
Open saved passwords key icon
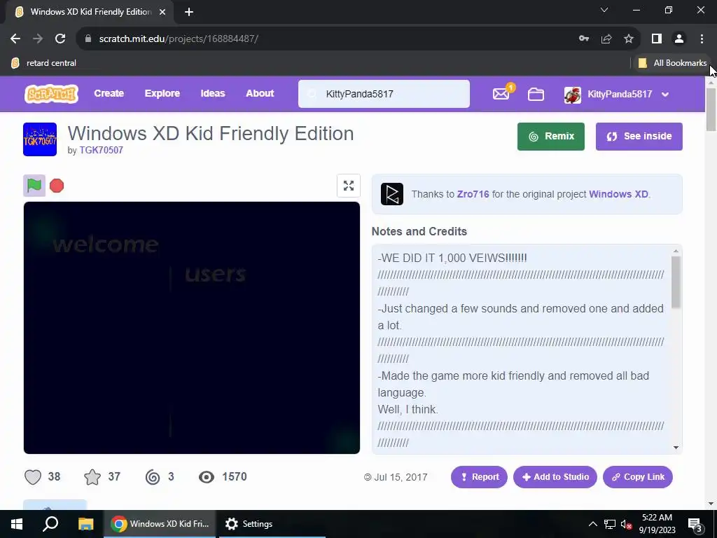pyautogui.click(x=584, y=39)
